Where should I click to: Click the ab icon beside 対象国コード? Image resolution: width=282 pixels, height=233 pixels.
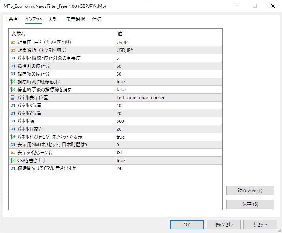tap(13, 42)
